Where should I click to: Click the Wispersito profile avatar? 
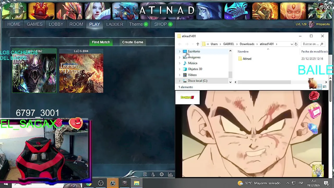311,24
